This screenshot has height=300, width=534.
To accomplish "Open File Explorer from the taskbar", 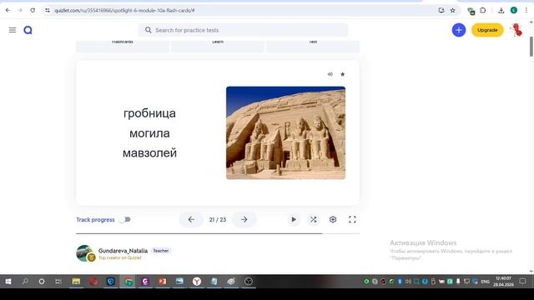I will pos(76,282).
